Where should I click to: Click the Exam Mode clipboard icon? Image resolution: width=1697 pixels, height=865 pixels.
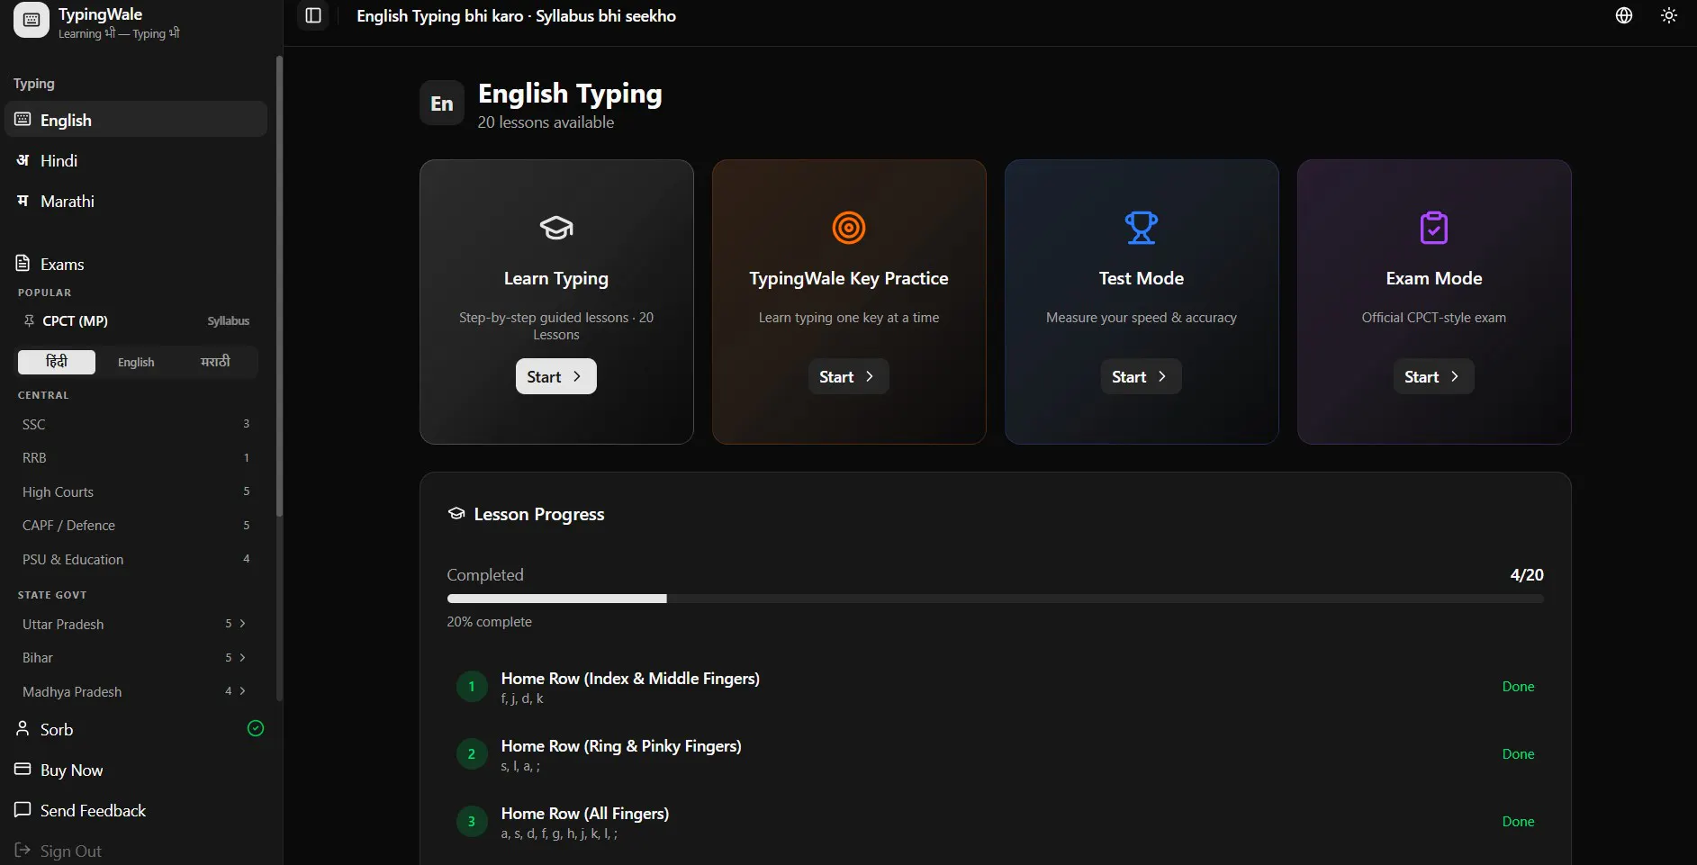click(x=1434, y=228)
